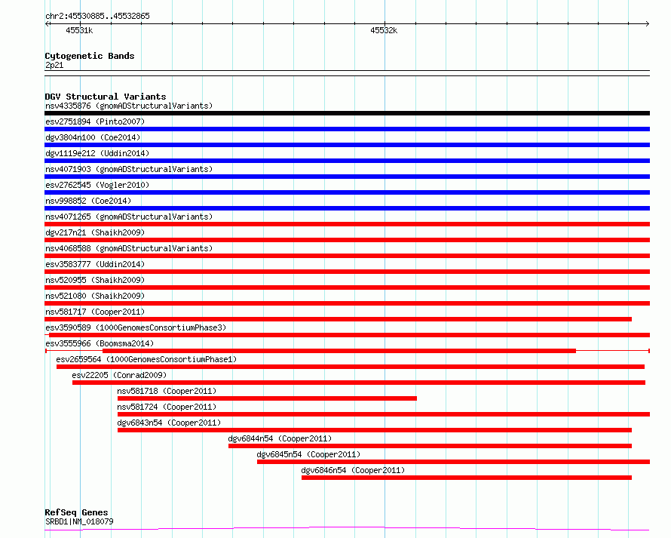Open nsv581717 (Cooper2011) label
671x538 pixels.
[95, 312]
